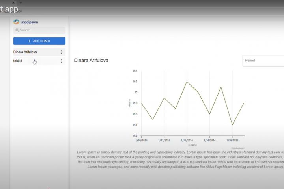Click the Logoipsum logo

(26, 22)
